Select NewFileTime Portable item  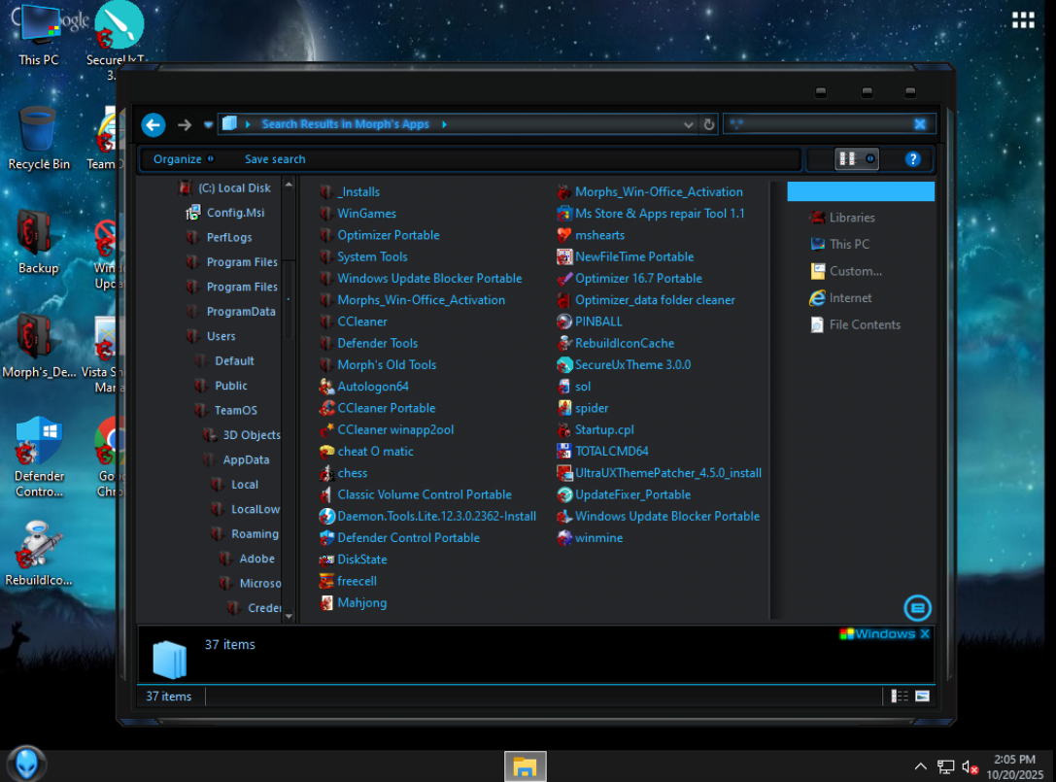(x=625, y=256)
